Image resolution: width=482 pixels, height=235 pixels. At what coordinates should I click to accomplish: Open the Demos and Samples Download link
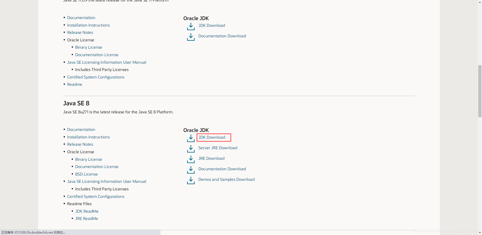pos(226,180)
